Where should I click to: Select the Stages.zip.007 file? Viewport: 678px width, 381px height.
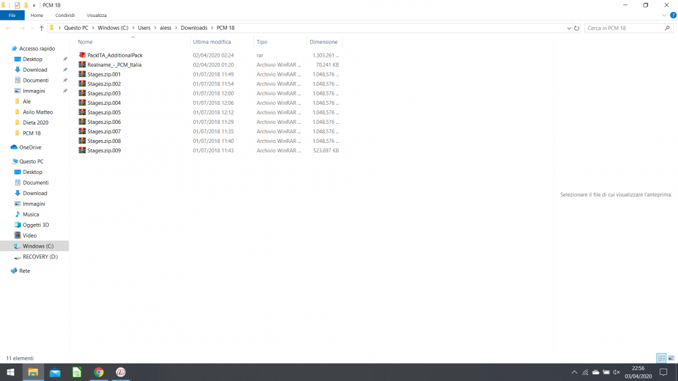104,131
